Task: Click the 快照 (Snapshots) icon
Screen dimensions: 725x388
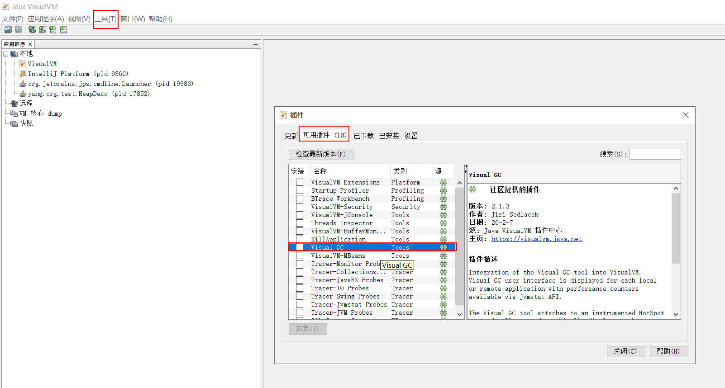Action: pos(14,123)
